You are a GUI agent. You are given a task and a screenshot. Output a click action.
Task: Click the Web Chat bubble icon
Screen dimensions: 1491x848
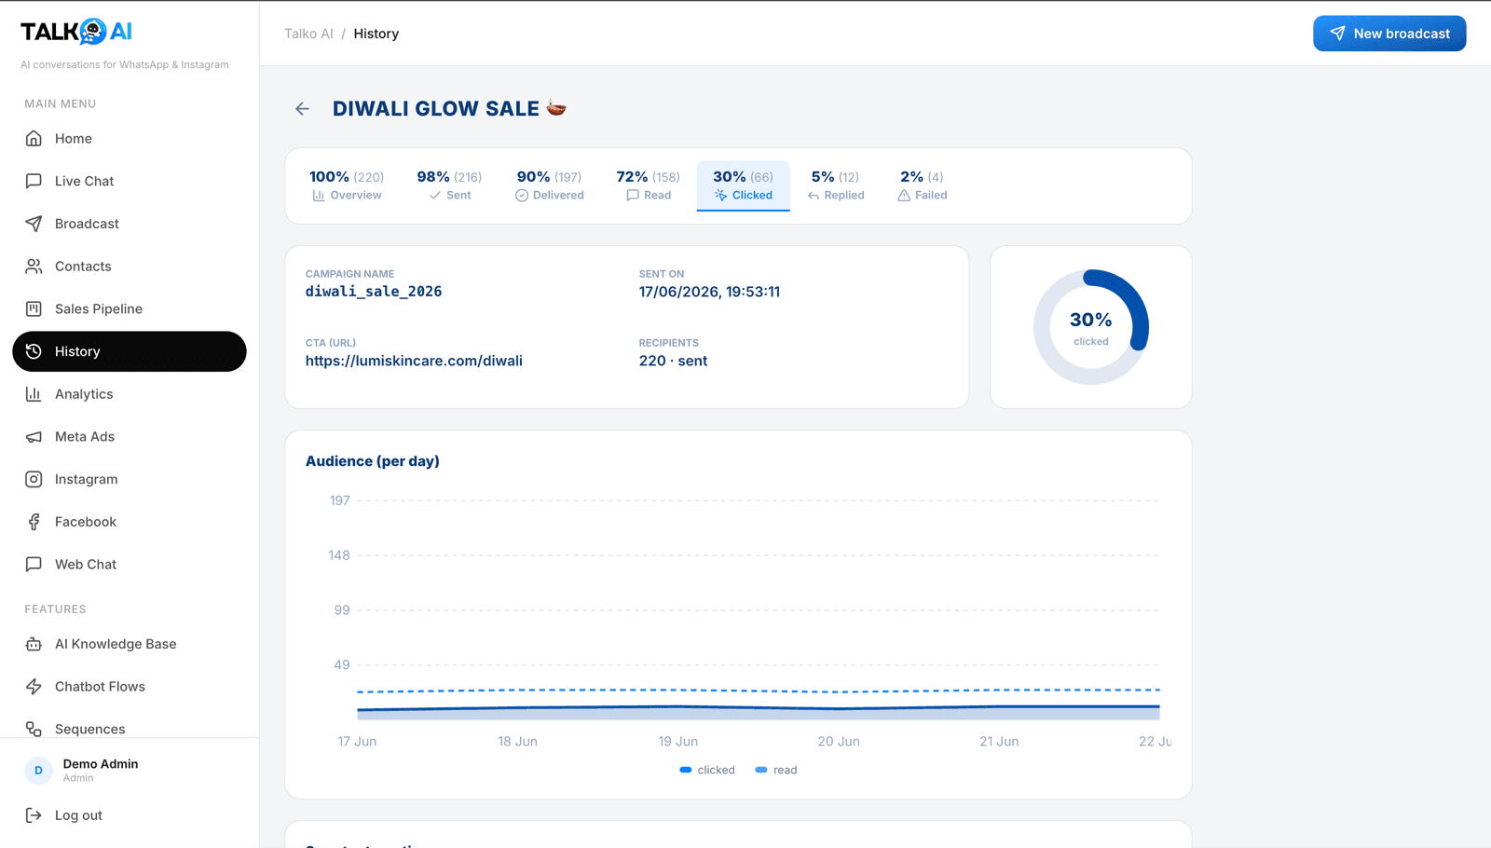(x=34, y=565)
